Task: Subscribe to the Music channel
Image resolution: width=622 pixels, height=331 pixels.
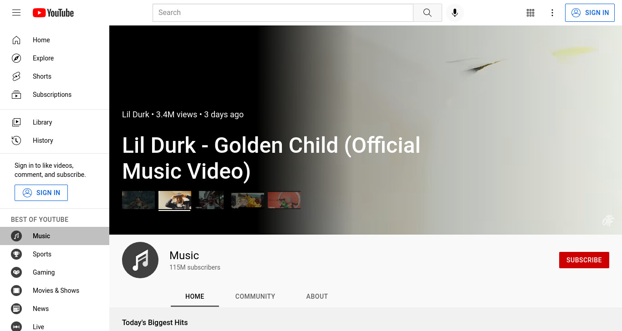Action: (x=584, y=260)
